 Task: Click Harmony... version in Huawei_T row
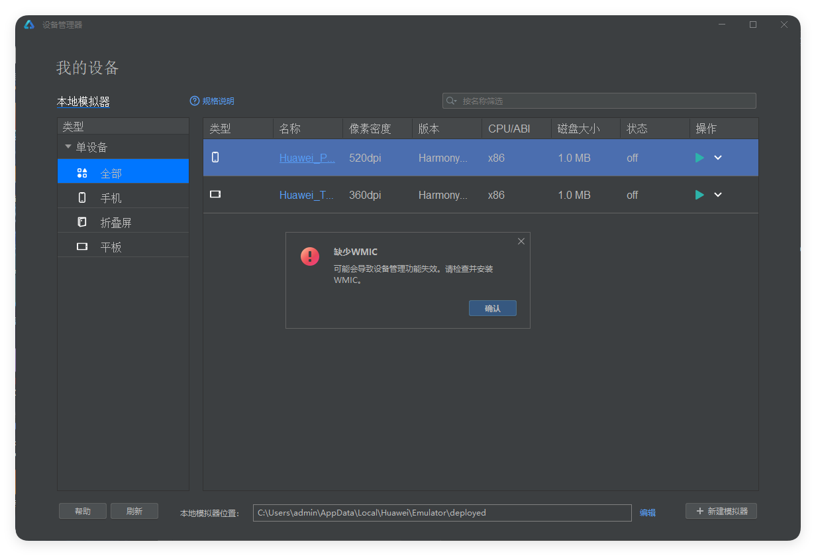pyautogui.click(x=443, y=195)
